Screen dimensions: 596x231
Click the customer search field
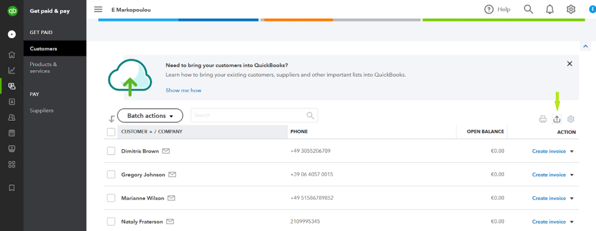254,115
